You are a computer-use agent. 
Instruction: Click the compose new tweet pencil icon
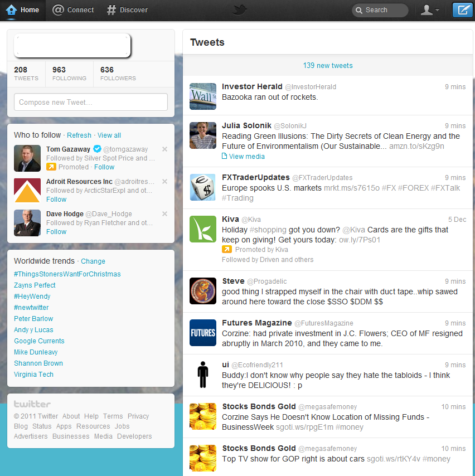click(x=462, y=10)
